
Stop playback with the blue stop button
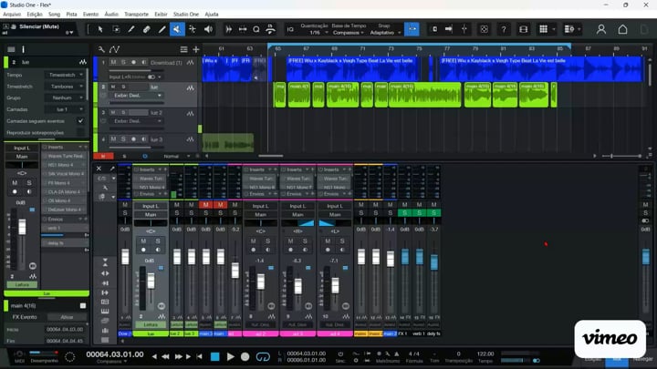point(215,356)
